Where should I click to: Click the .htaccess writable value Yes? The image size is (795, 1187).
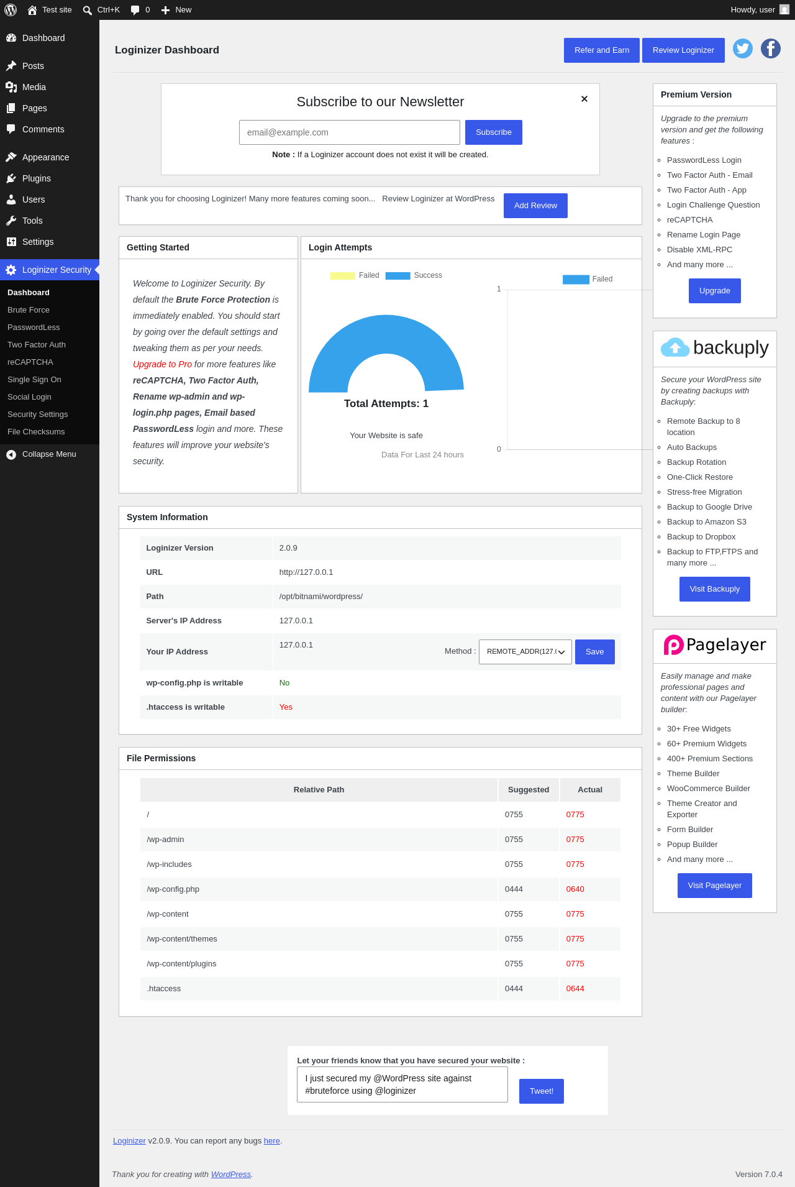coord(286,707)
